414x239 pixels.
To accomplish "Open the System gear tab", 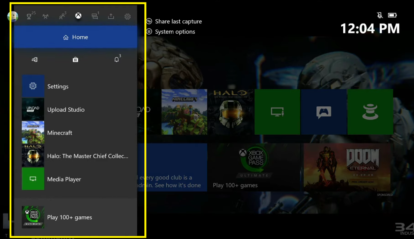I will click(128, 17).
